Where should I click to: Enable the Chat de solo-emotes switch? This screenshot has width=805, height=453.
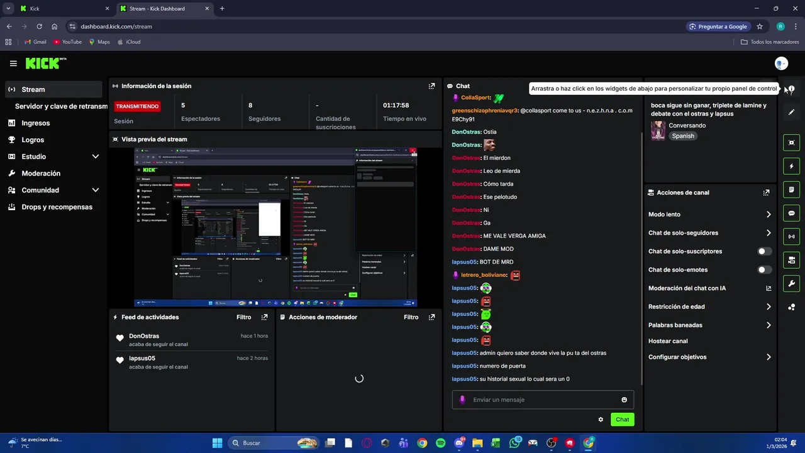pos(765,270)
